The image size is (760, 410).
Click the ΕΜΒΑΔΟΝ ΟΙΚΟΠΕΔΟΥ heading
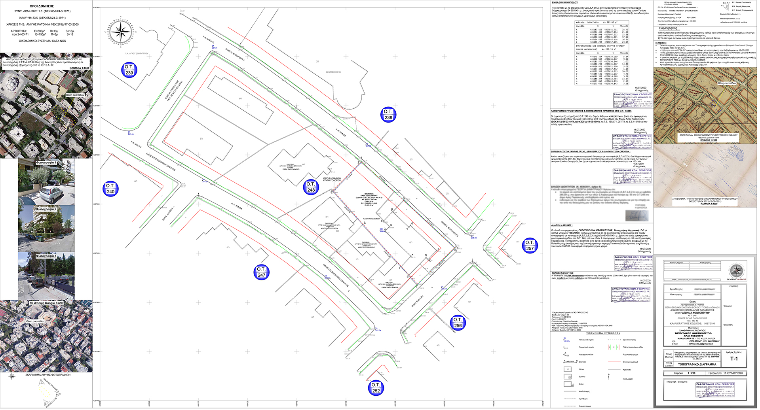565,3
